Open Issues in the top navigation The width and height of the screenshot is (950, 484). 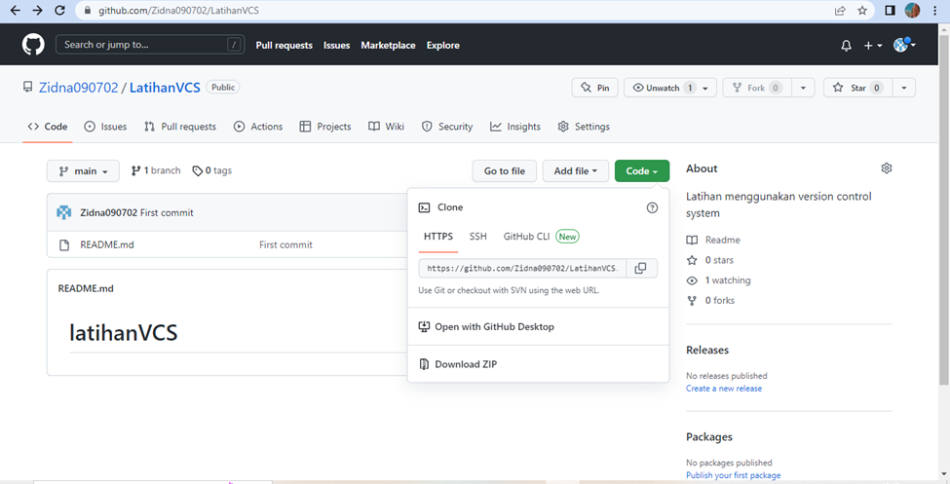[337, 46]
